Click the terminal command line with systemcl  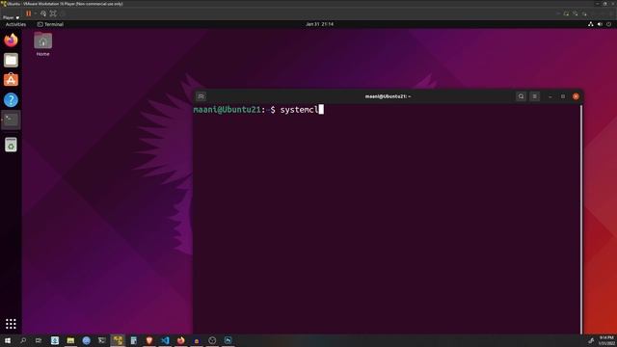pyautogui.click(x=258, y=110)
